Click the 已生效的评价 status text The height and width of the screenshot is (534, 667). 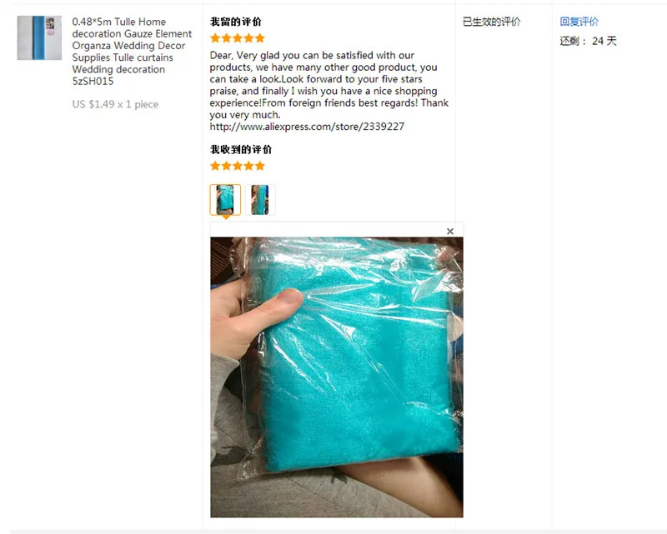[491, 22]
